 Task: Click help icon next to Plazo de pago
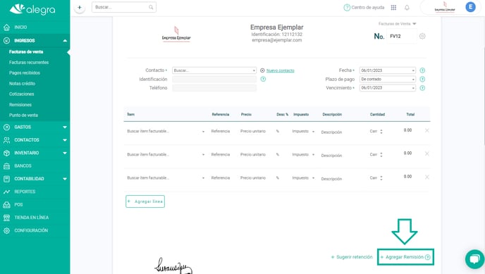[x=422, y=79]
